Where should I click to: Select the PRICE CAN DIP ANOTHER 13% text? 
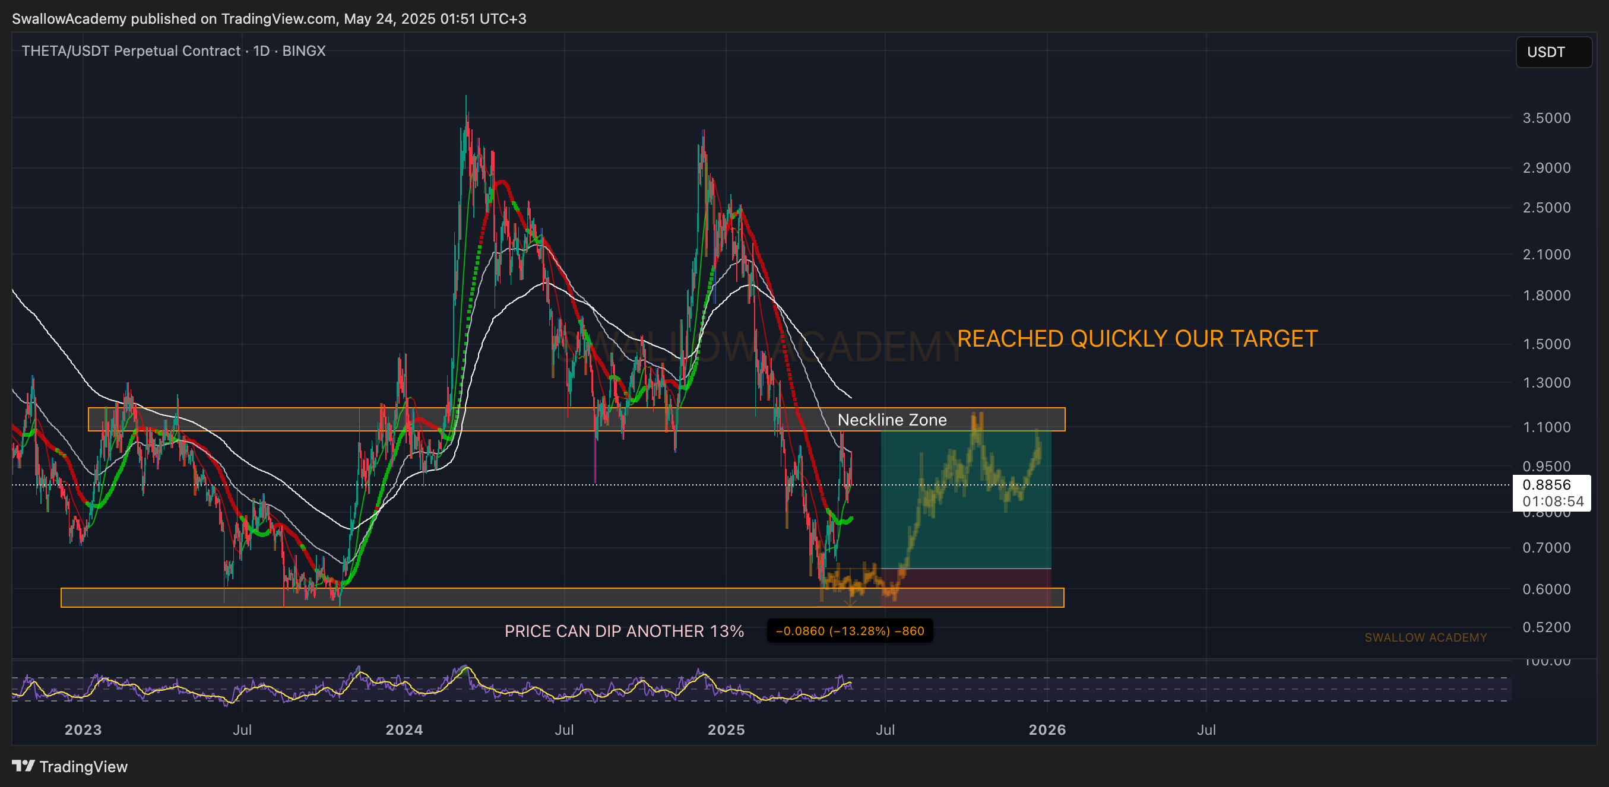point(624,631)
